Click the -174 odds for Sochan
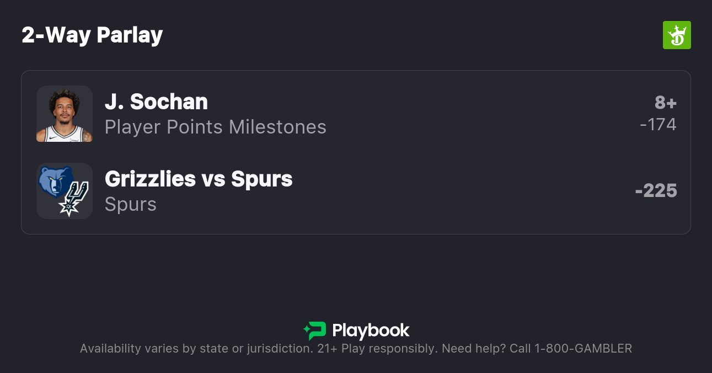This screenshot has height=373, width=712. tap(658, 125)
